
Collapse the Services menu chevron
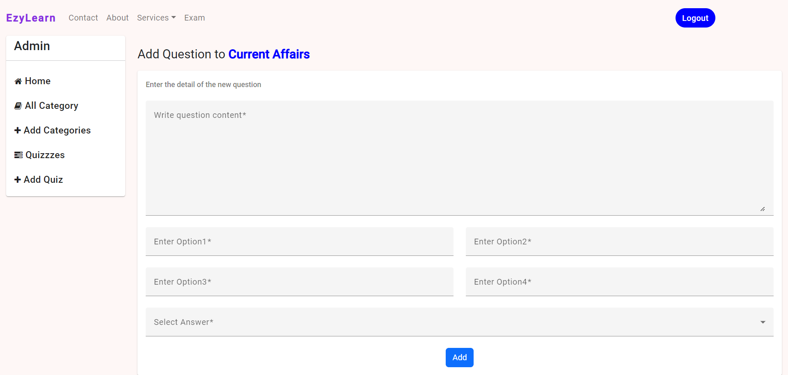[174, 18]
